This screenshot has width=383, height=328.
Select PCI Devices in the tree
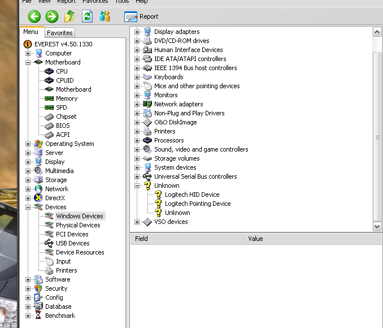click(72, 234)
